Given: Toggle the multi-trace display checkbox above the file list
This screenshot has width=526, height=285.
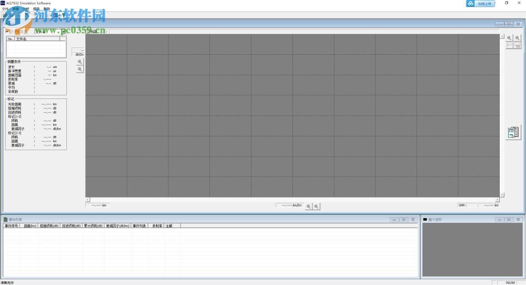Looking at the screenshot, I should (7, 31).
